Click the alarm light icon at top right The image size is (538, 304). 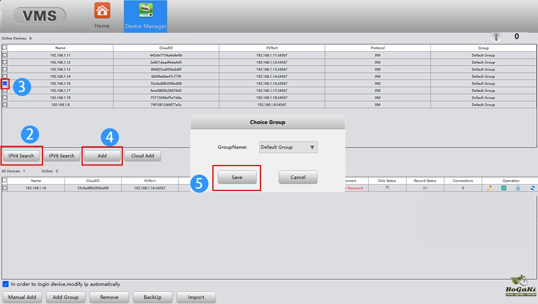(x=497, y=37)
